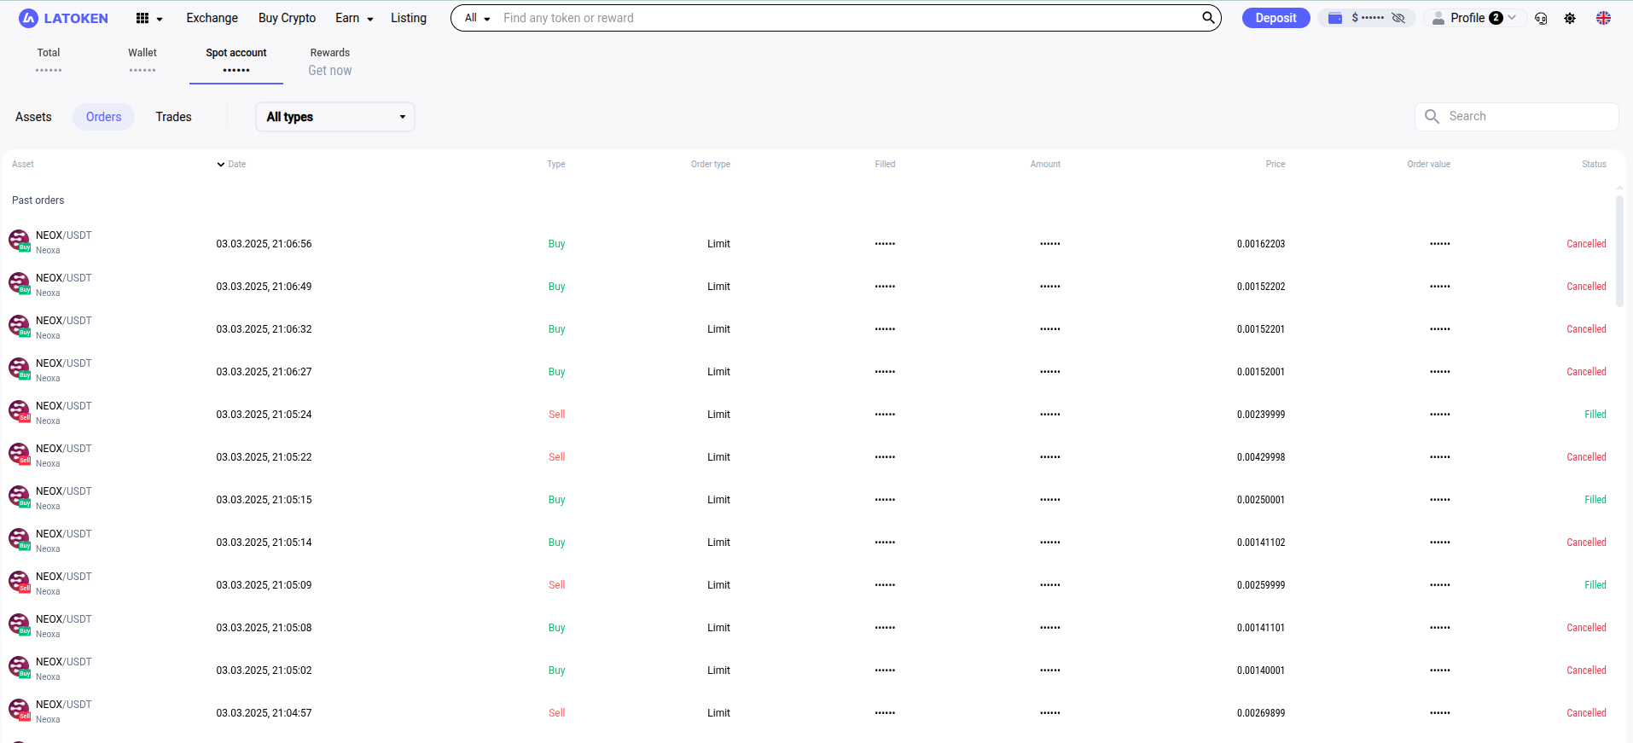Image resolution: width=1633 pixels, height=743 pixels.
Task: Click NEOX coin icon in 21:05:22 row
Action: tap(19, 455)
